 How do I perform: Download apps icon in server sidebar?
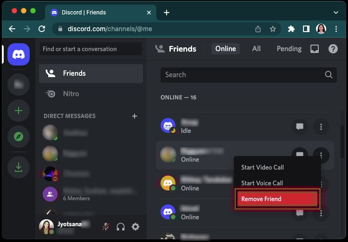[x=19, y=167]
